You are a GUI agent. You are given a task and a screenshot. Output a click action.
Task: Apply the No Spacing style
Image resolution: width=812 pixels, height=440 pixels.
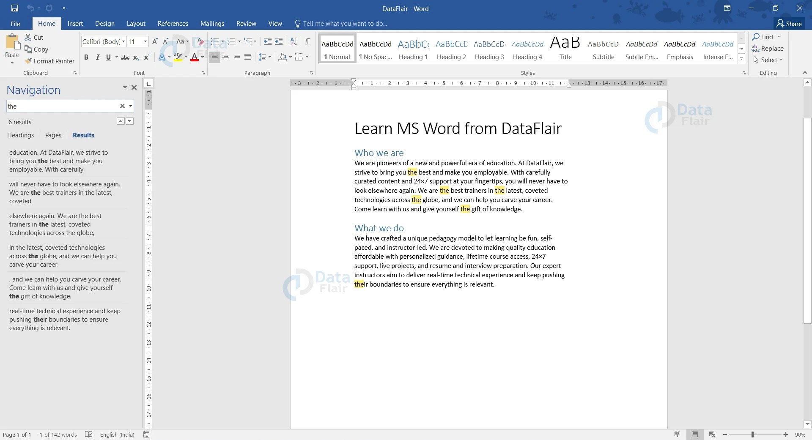[376, 49]
